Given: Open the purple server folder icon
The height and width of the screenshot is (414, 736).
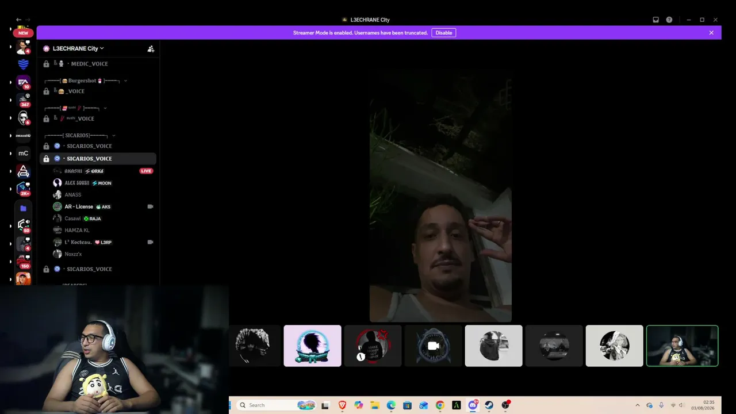Looking at the screenshot, I should (x=23, y=208).
